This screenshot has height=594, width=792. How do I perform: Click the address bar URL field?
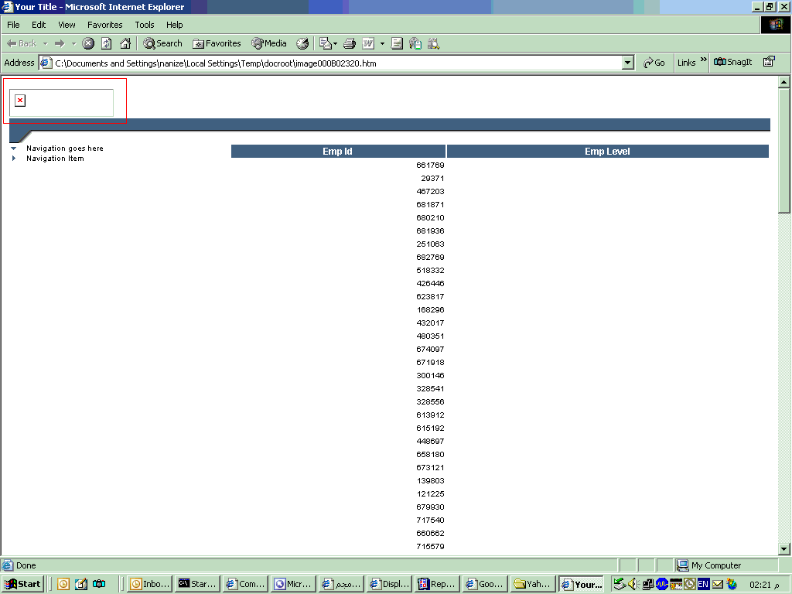tap(333, 63)
